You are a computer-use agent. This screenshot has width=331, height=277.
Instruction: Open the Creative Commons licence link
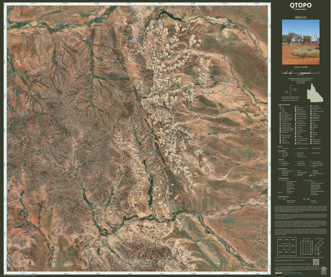(295, 274)
